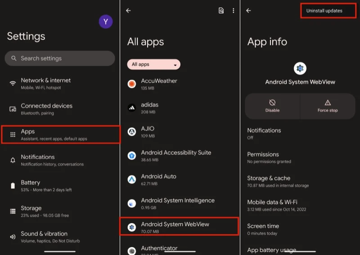
Task: Expand the All apps filter dropdown
Action: click(154, 64)
